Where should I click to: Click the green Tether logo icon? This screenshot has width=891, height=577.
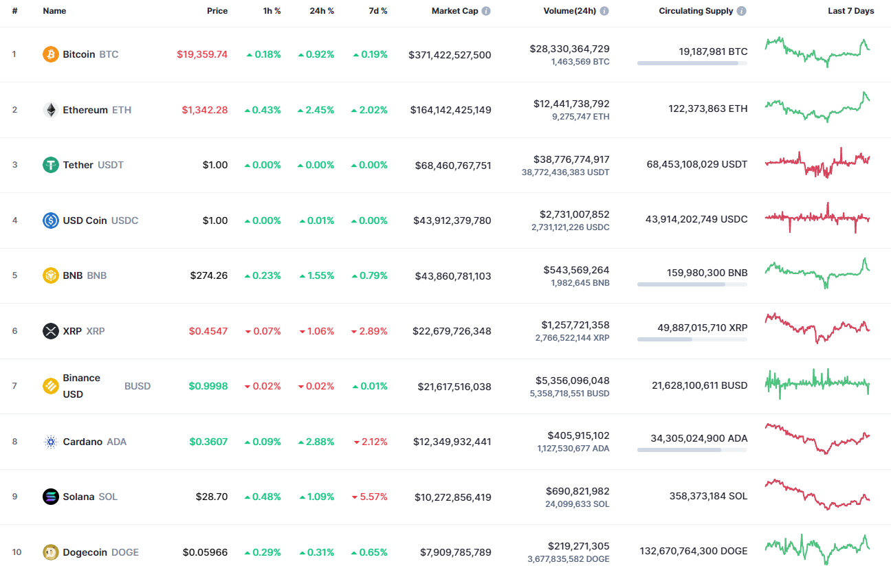coord(51,165)
